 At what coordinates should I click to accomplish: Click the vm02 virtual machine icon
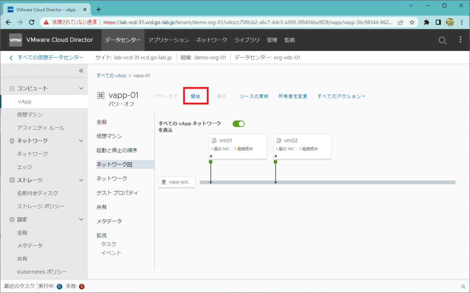pos(279,141)
